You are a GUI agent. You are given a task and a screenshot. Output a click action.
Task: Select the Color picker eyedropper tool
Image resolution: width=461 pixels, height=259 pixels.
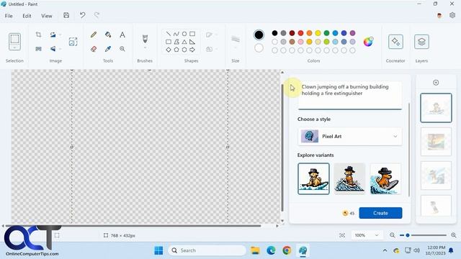108,49
